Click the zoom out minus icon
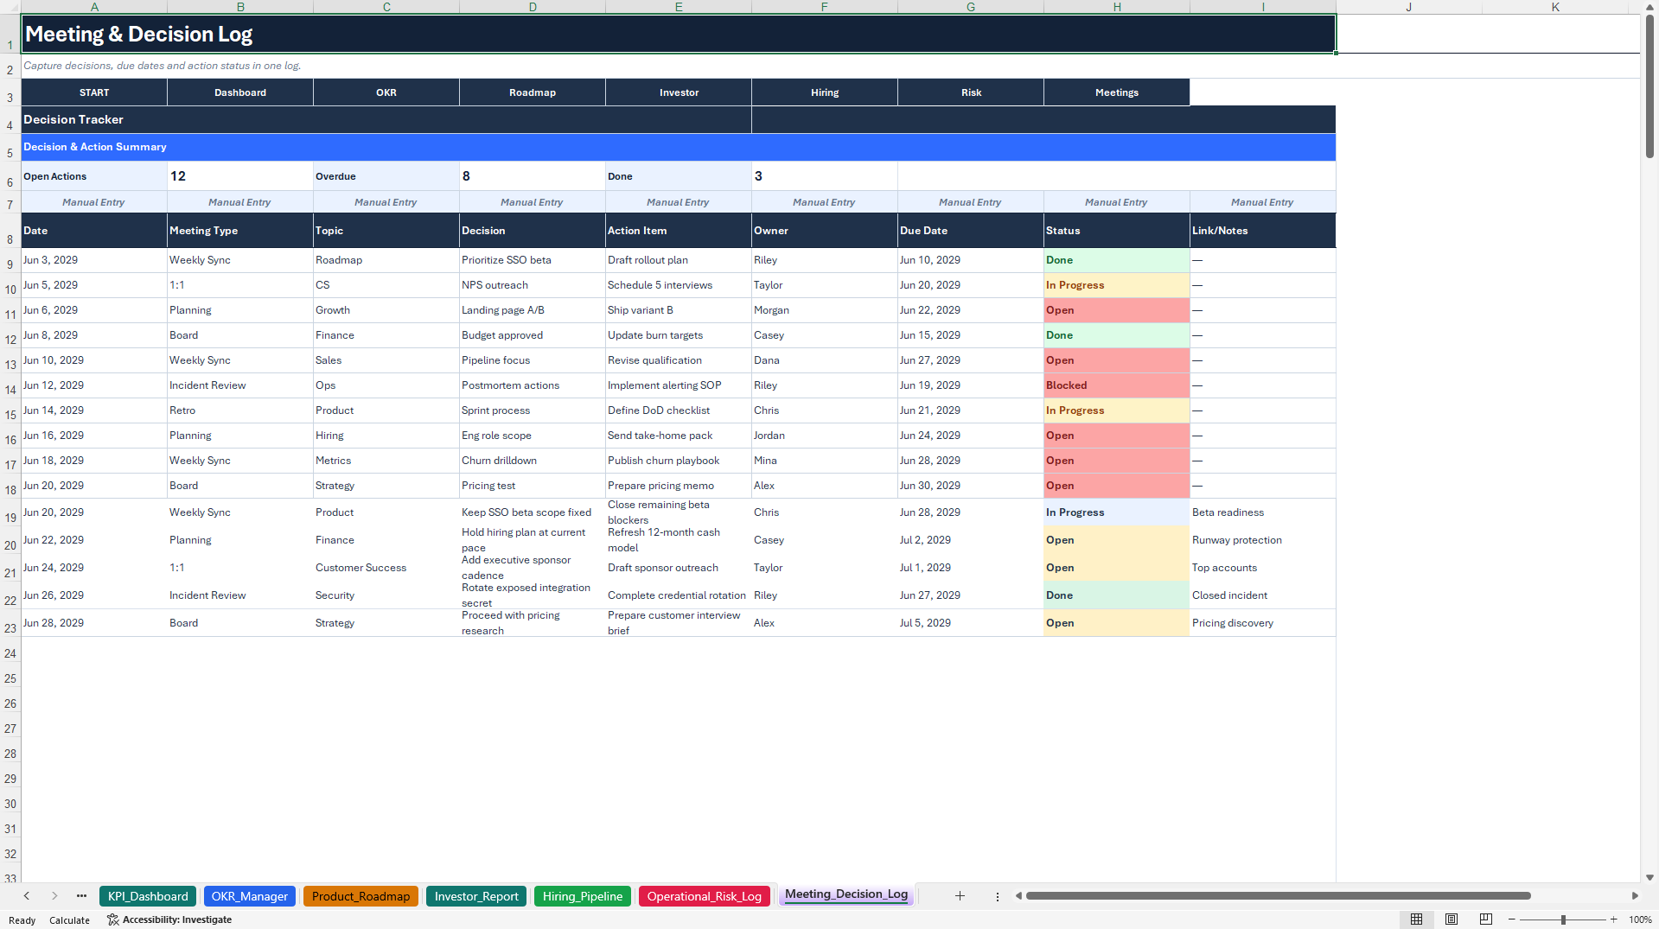1659x929 pixels. click(x=1511, y=919)
